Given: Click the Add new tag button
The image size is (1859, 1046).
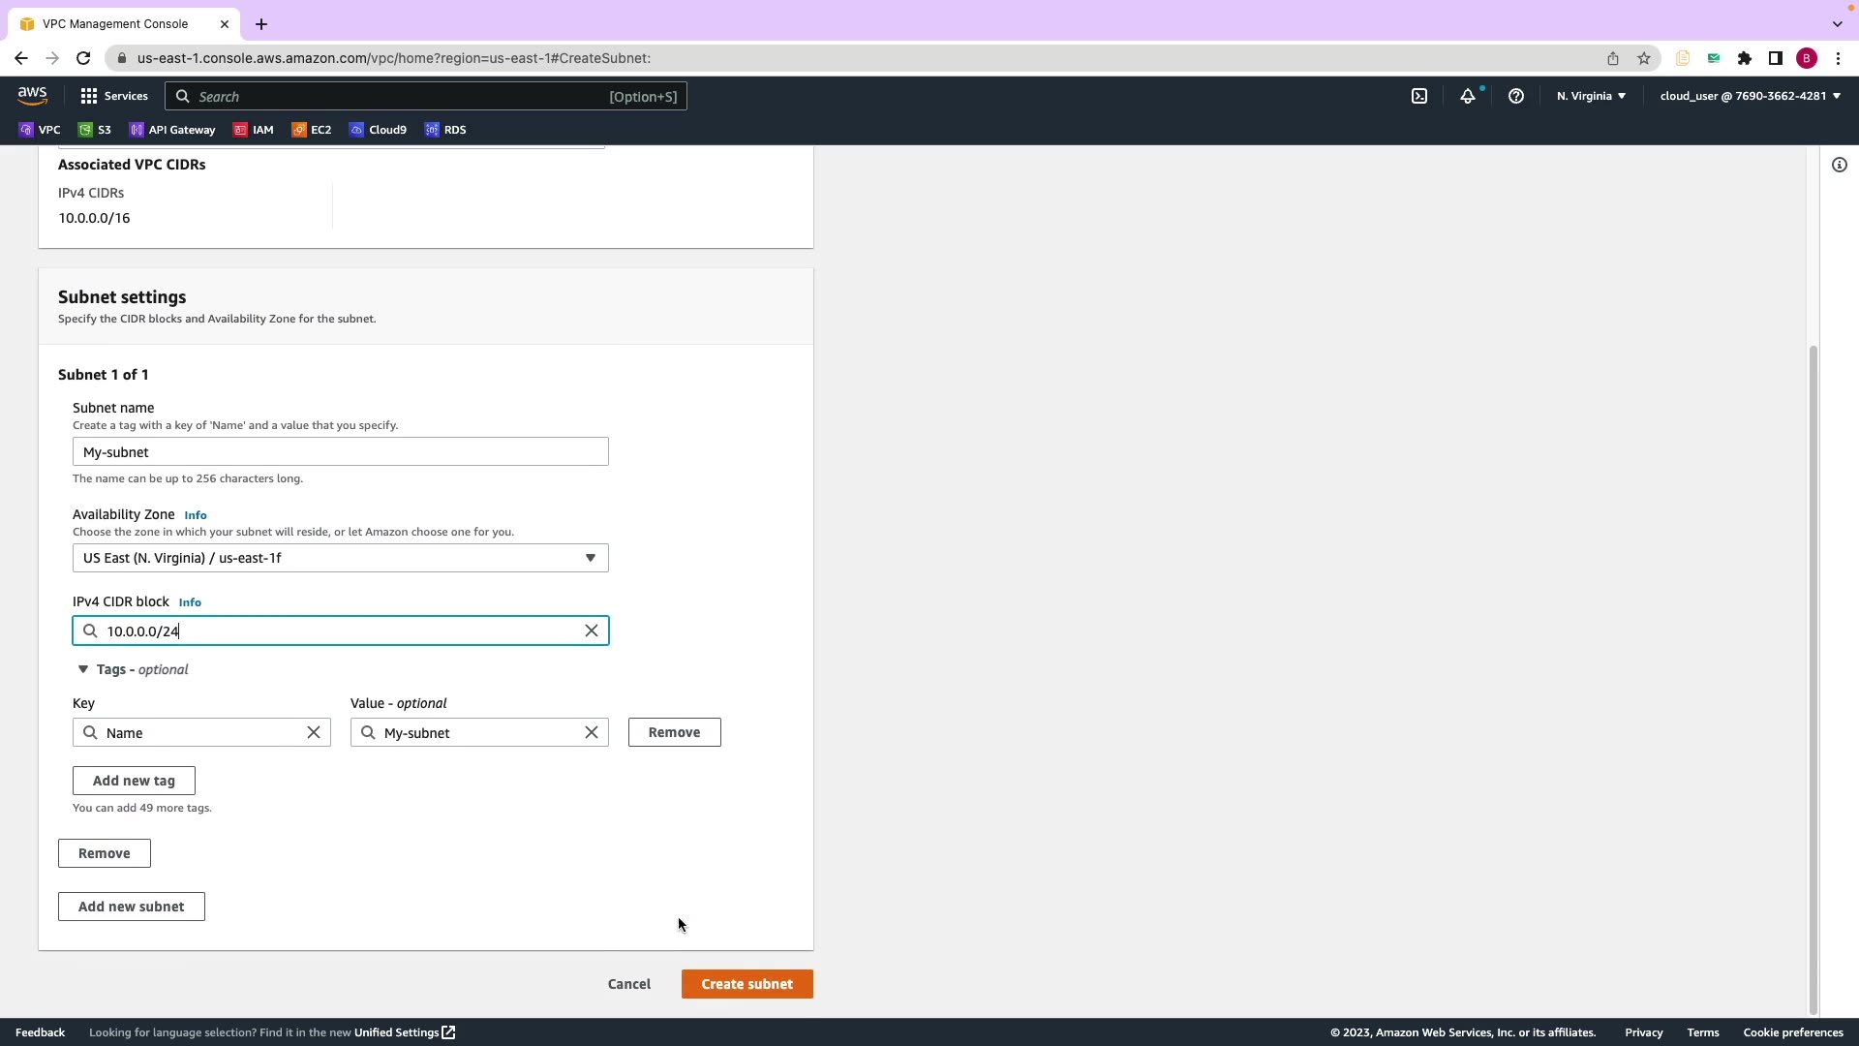Looking at the screenshot, I should 134,781.
